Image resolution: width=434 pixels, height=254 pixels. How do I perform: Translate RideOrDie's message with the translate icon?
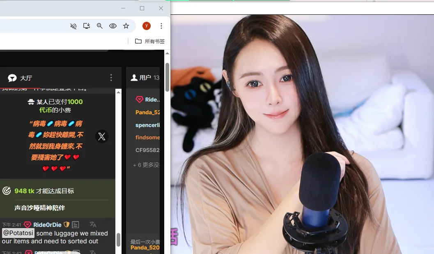click(93, 224)
